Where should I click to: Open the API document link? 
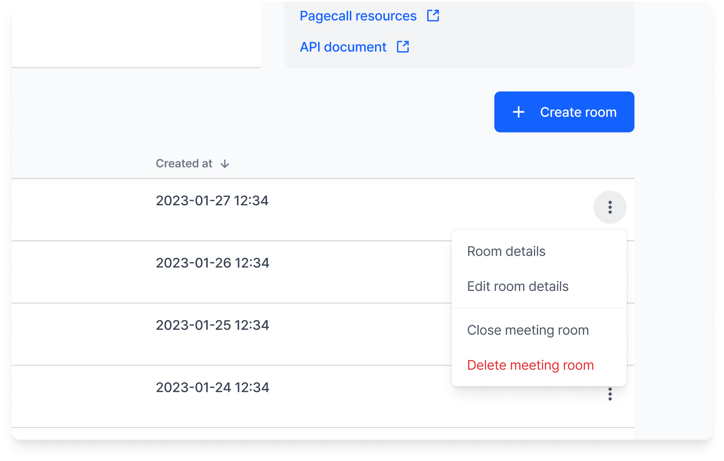click(343, 47)
